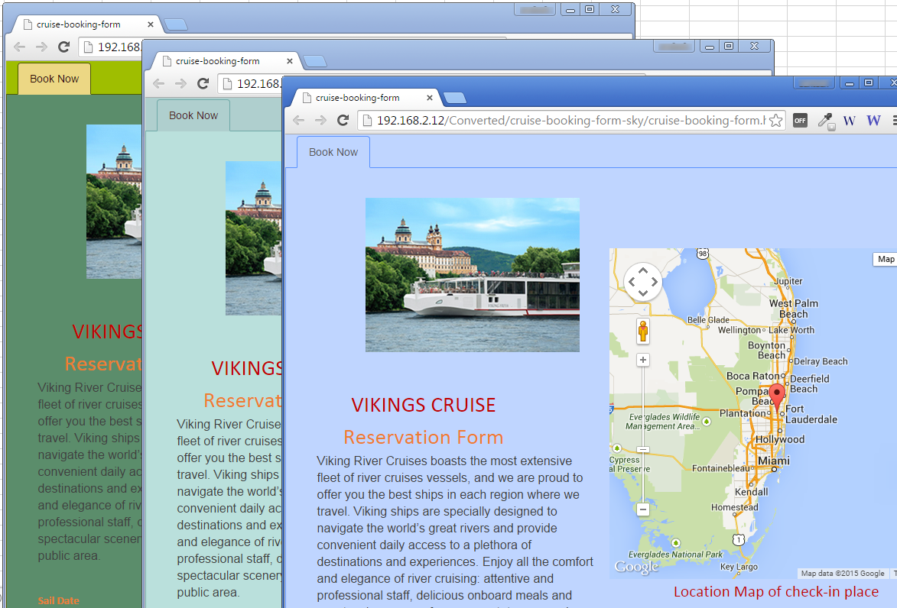Select the sky-blue Book Now tab
This screenshot has height=608, width=897.
(x=333, y=152)
